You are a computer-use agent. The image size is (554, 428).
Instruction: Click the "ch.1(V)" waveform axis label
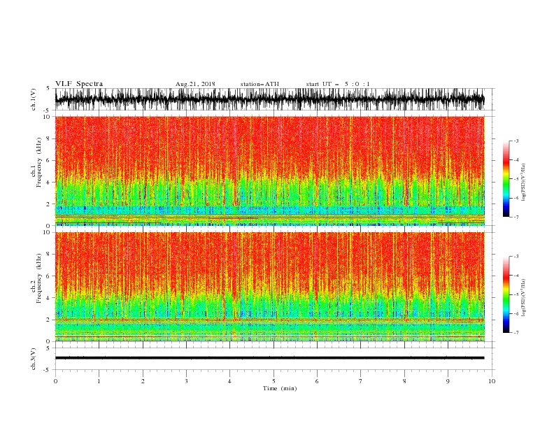pyautogui.click(x=34, y=99)
